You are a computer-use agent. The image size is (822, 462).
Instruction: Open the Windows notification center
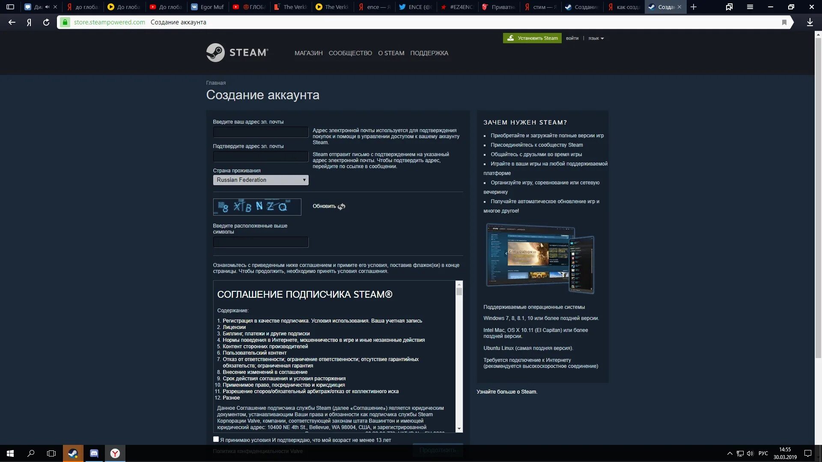click(808, 453)
